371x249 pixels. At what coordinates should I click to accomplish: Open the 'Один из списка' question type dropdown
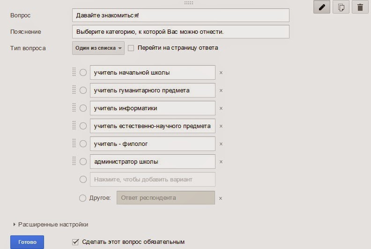[x=98, y=48]
